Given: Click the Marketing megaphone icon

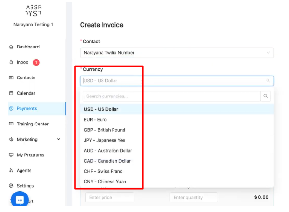Looking at the screenshot, I should (11, 140).
